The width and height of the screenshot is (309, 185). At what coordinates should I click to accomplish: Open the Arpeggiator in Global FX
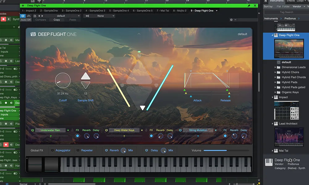pyautogui.click(x=63, y=150)
